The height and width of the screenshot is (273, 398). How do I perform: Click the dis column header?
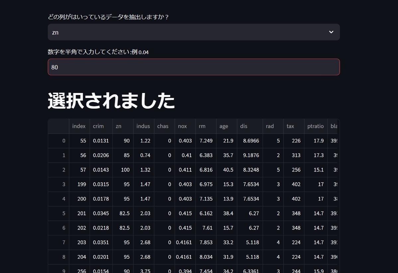tap(244, 126)
